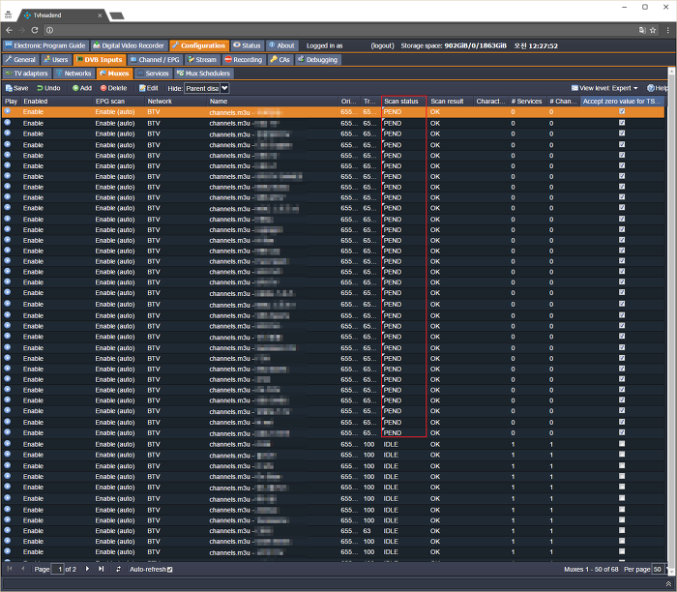Click the logout link
This screenshot has height=592, width=677.
coord(382,45)
